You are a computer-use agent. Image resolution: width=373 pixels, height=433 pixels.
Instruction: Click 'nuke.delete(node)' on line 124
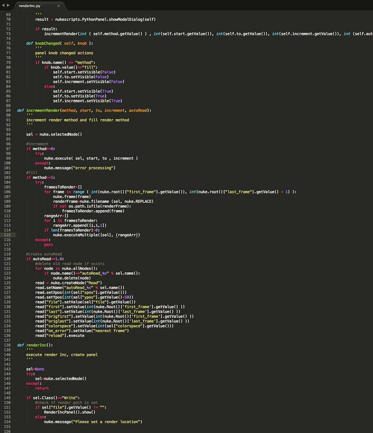(x=72, y=278)
